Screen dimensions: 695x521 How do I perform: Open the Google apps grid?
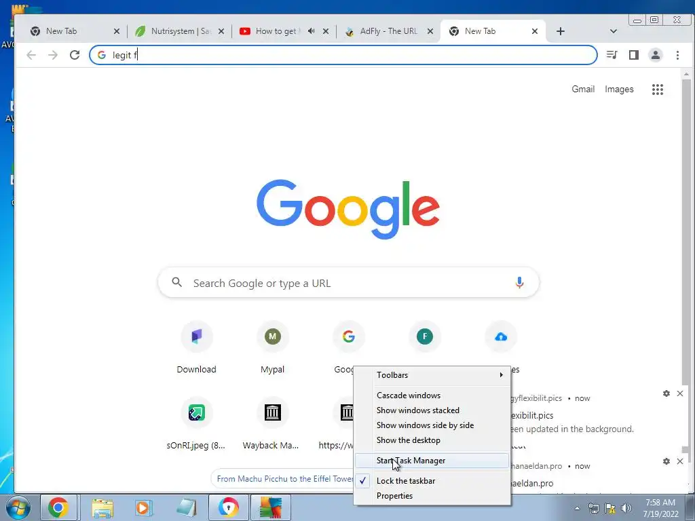pyautogui.click(x=657, y=90)
